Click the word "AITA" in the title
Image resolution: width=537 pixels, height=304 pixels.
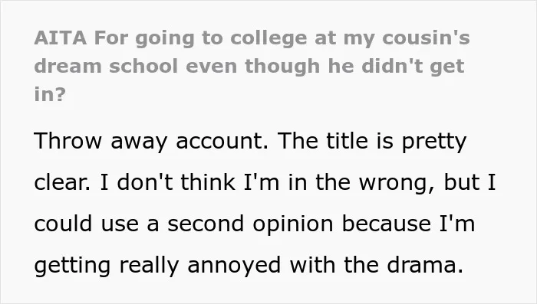61,38
